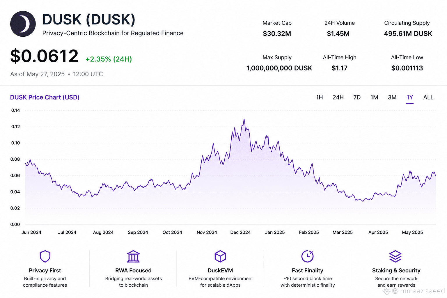Click the Dec 2024 x-axis label
Image resolution: width=447 pixels, height=298 pixels.
pyautogui.click(x=240, y=233)
